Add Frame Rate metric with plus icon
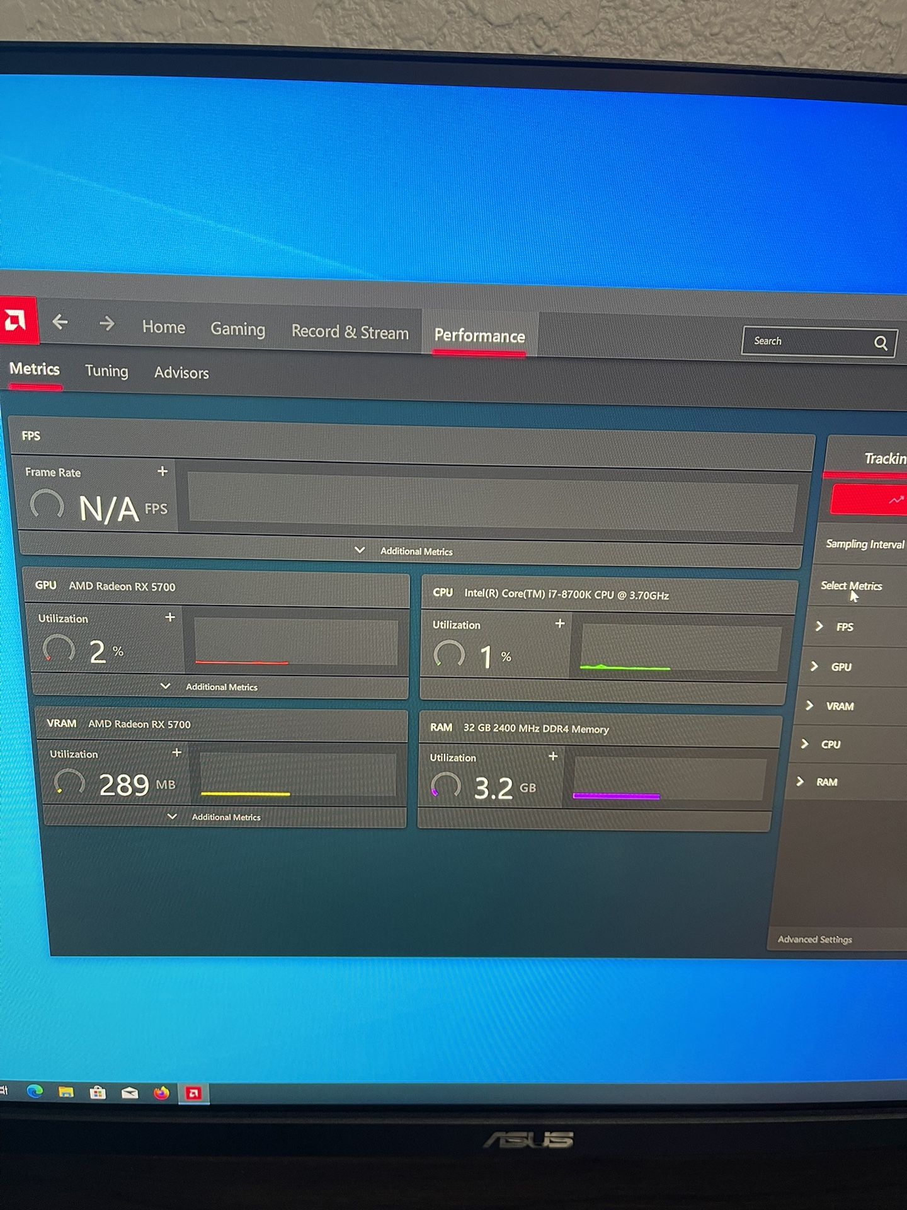This screenshot has width=907, height=1210. pyautogui.click(x=163, y=471)
